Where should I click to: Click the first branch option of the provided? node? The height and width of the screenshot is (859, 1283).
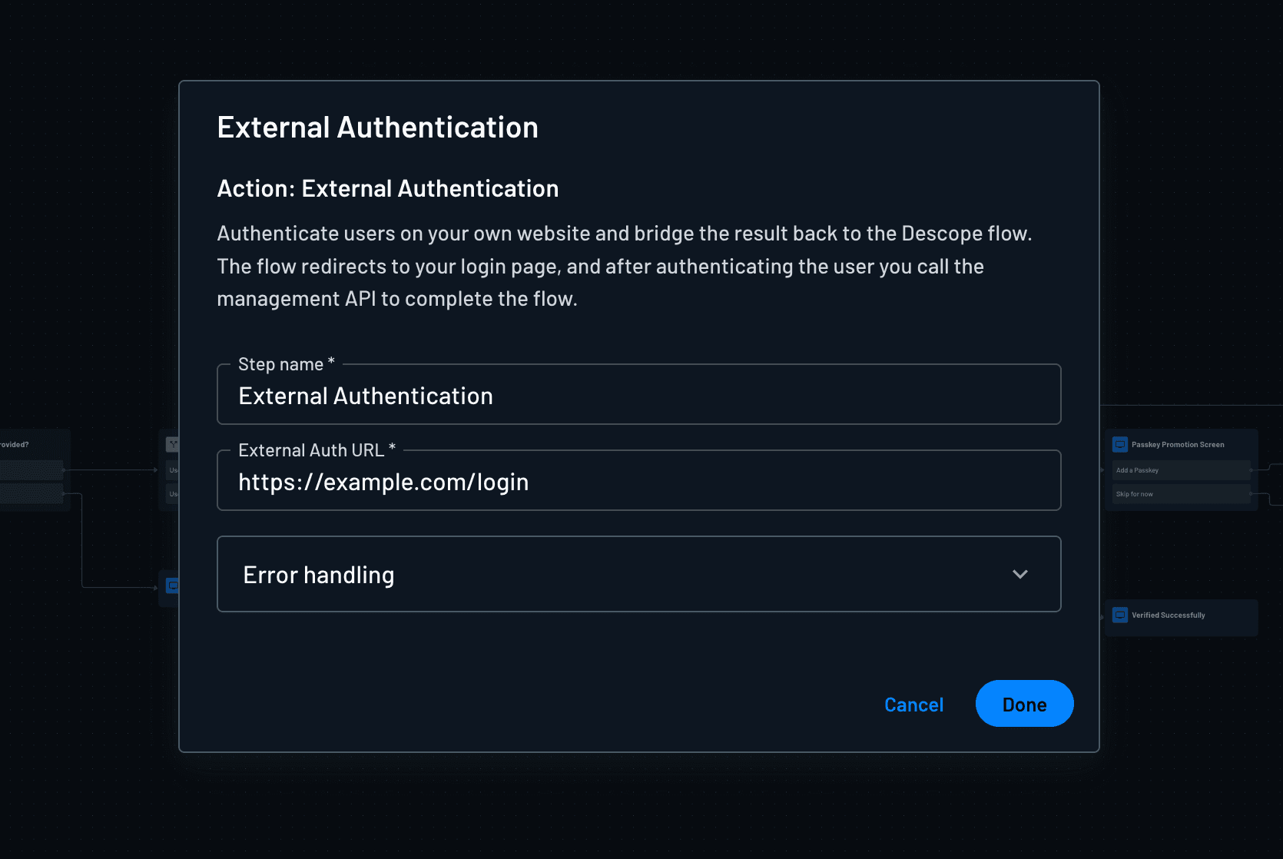point(31,470)
